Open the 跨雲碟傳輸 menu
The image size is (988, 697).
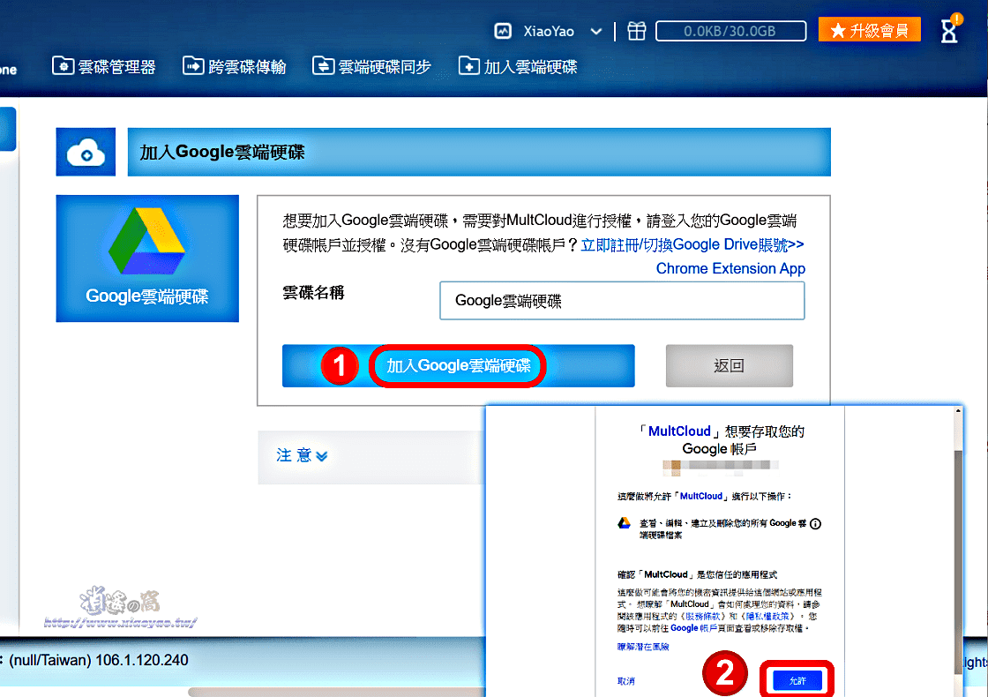(x=235, y=66)
